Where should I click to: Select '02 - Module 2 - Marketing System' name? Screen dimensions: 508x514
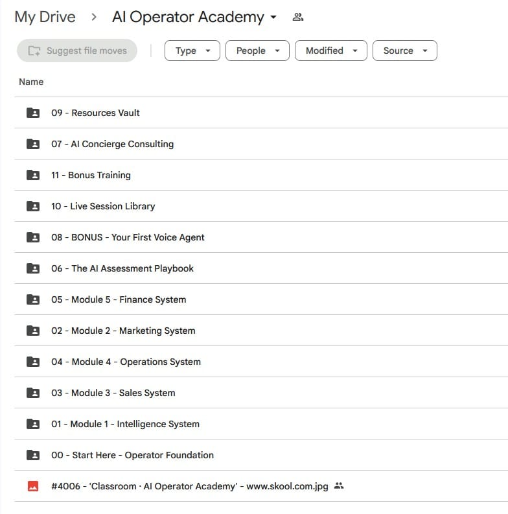click(123, 331)
